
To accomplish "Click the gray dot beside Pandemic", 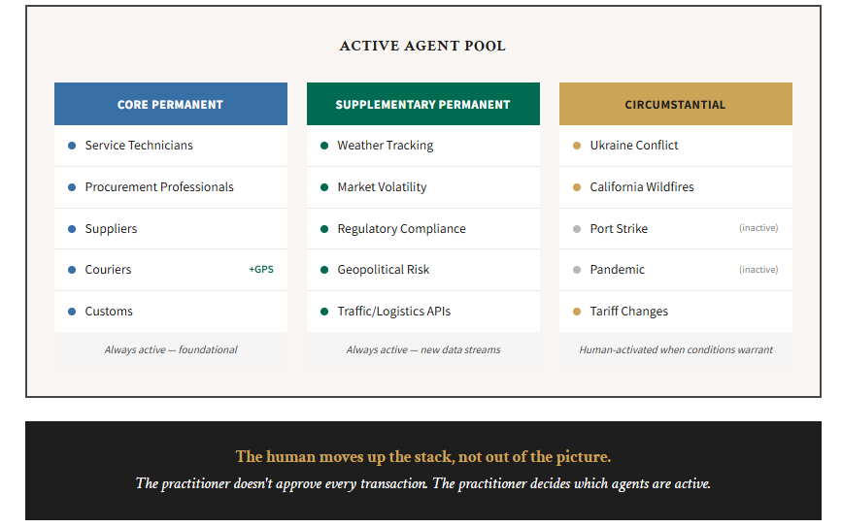I will coord(577,270).
